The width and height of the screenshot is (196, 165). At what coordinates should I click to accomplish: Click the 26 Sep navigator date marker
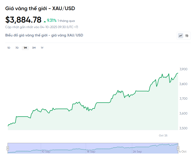(x=137, y=151)
